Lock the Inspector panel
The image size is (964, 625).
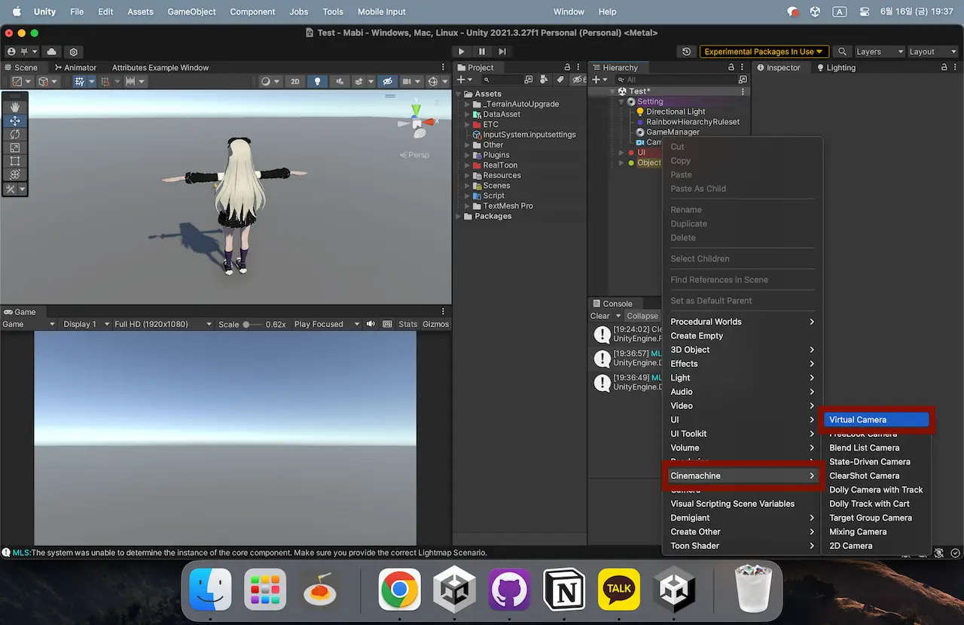[944, 68]
